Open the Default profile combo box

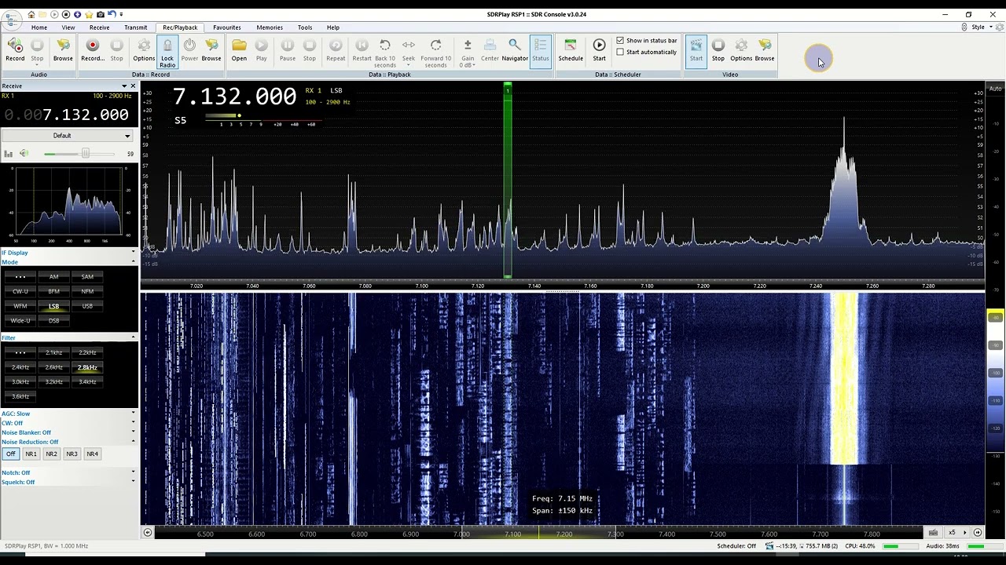(67, 136)
